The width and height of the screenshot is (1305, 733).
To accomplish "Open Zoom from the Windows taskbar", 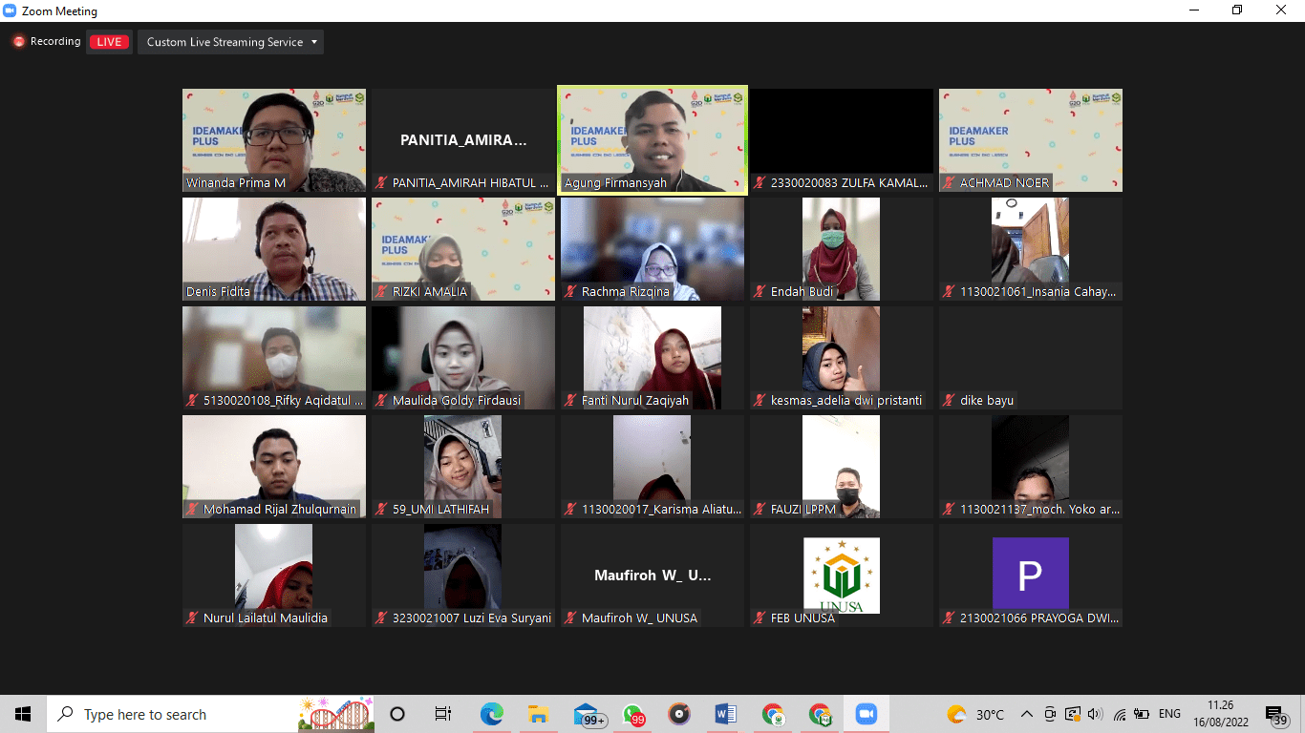I will (x=866, y=714).
